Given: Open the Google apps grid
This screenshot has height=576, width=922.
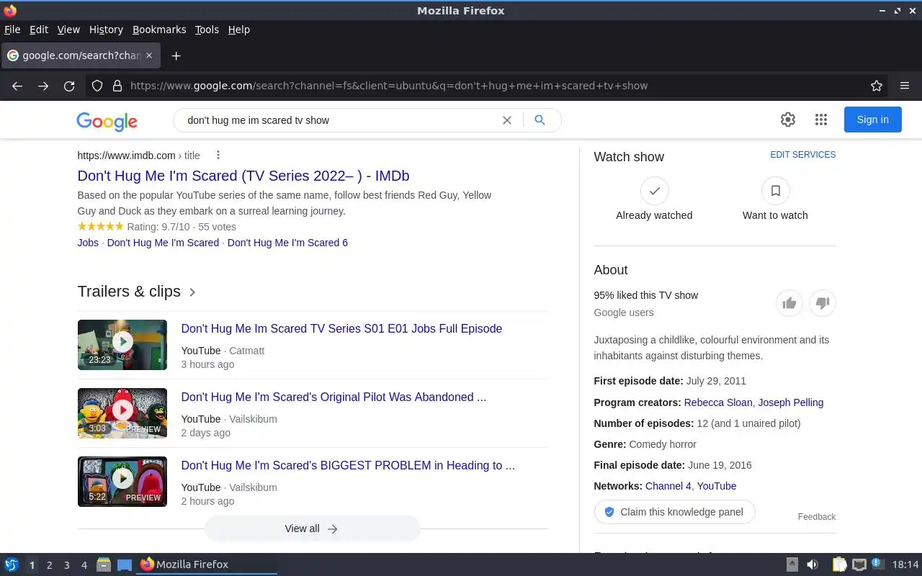Looking at the screenshot, I should [x=821, y=120].
